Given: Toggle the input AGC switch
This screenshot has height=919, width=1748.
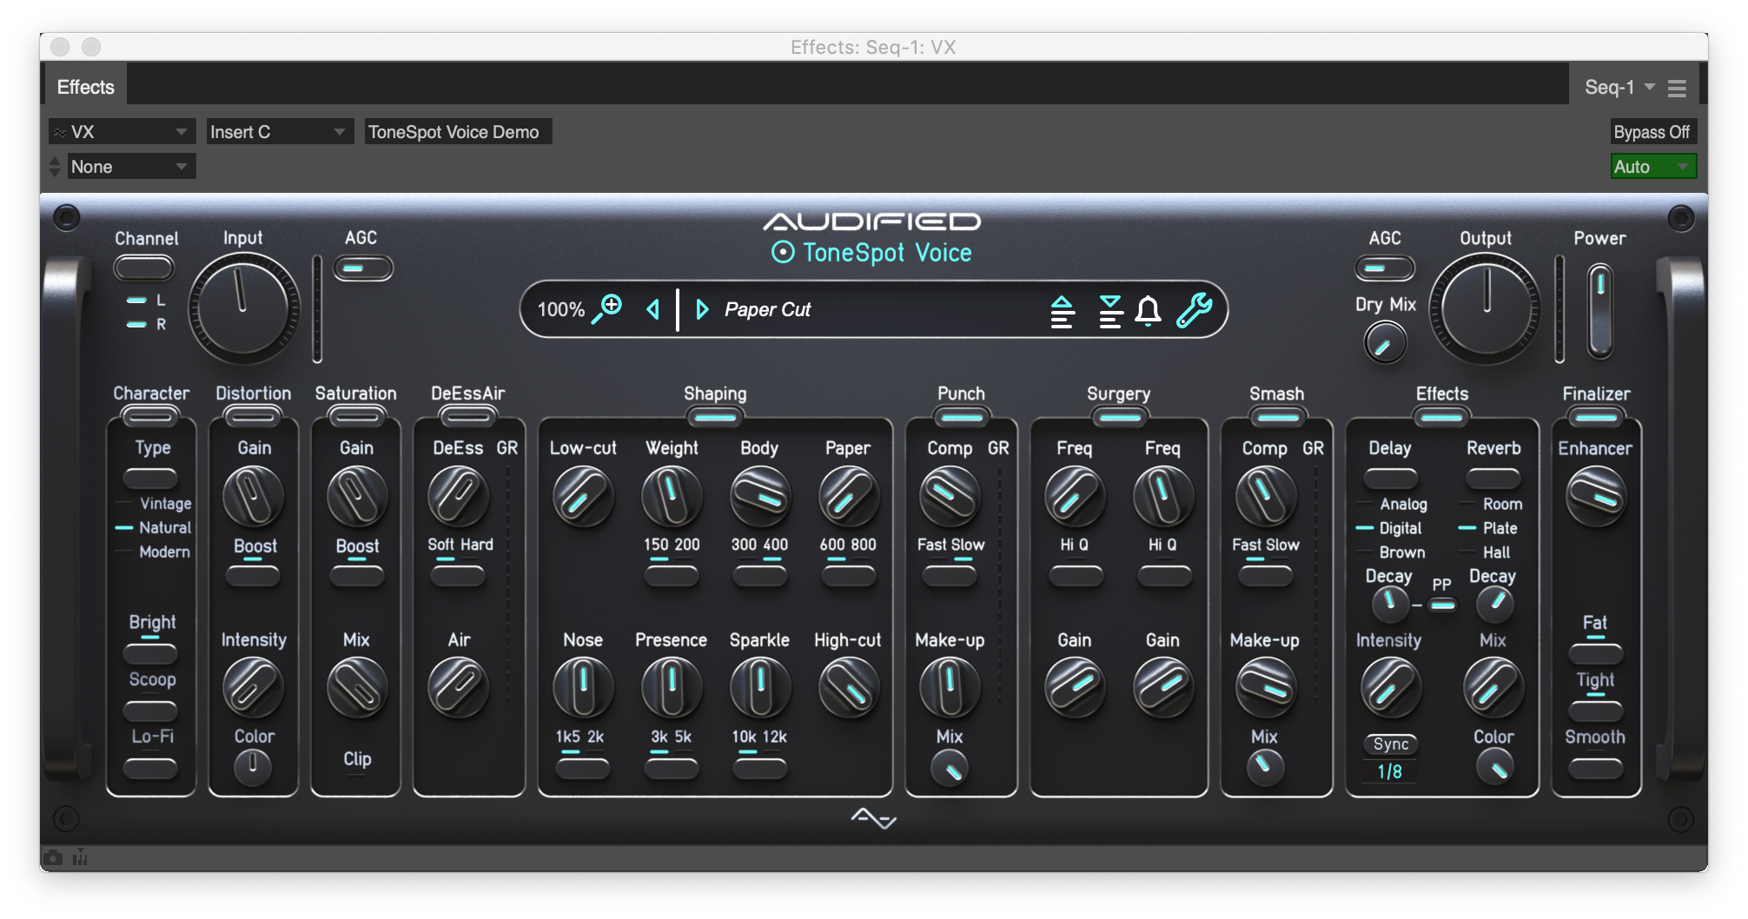Looking at the screenshot, I should (x=361, y=267).
